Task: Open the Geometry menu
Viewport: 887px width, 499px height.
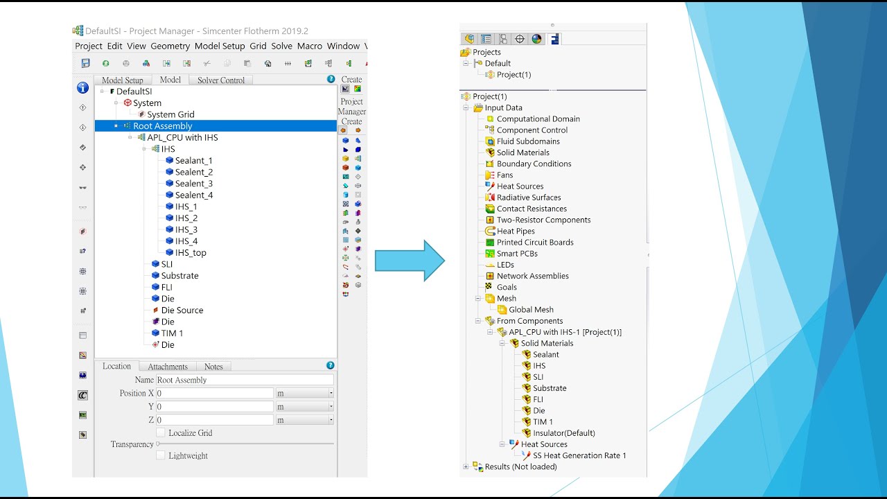Action: [x=170, y=46]
